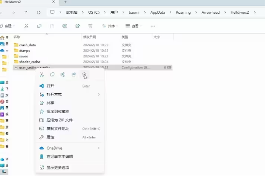Select 属性 from the context menu
The image size is (280, 179).
pos(51,137)
